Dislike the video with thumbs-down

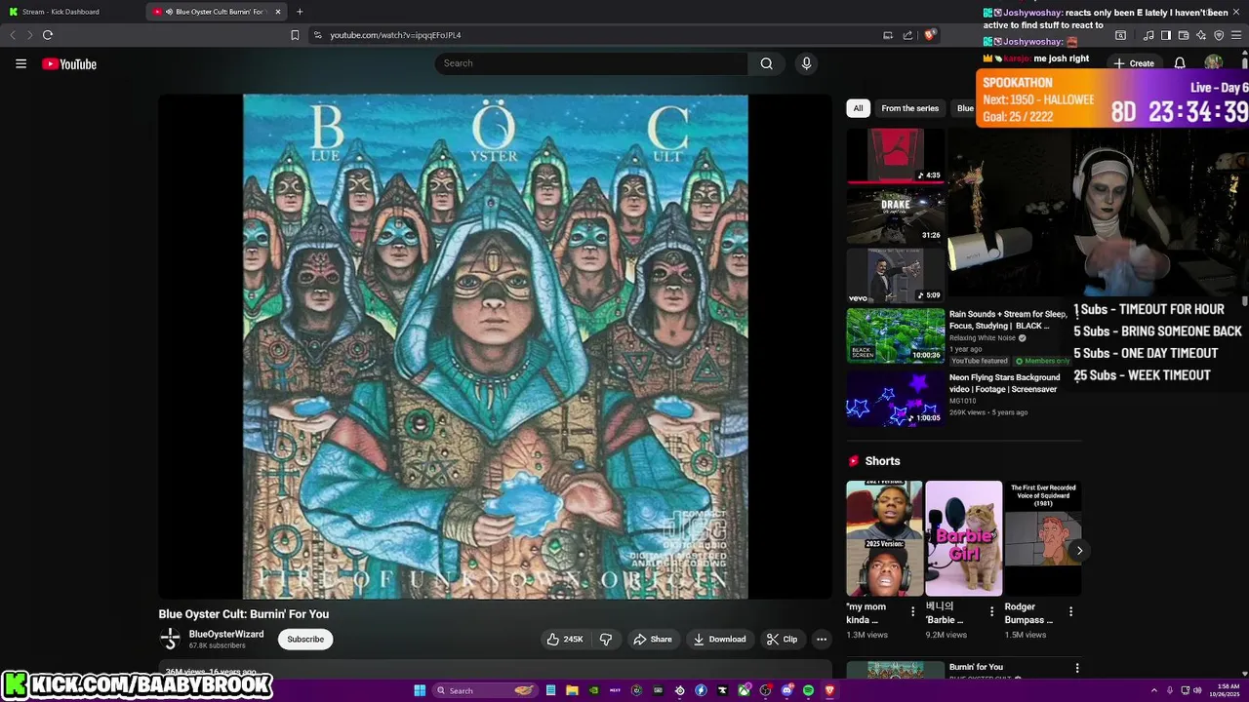coord(605,640)
